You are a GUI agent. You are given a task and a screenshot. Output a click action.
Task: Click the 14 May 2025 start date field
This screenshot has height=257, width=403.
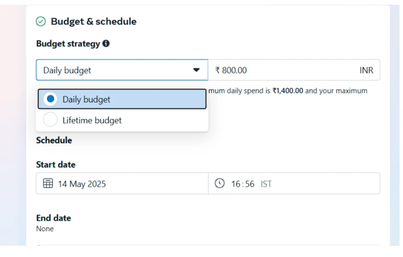(122, 183)
